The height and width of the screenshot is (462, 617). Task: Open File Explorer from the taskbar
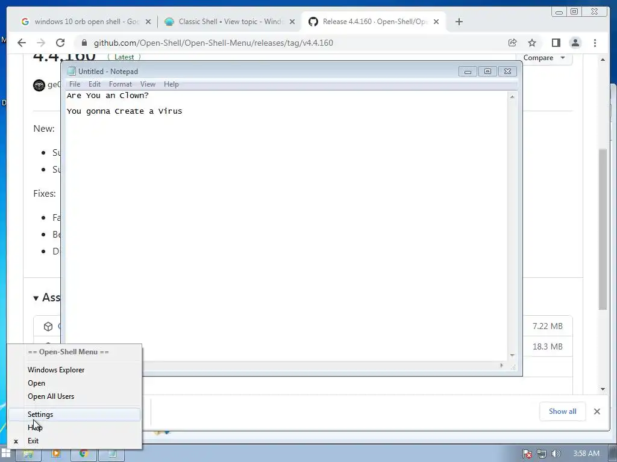(28, 454)
